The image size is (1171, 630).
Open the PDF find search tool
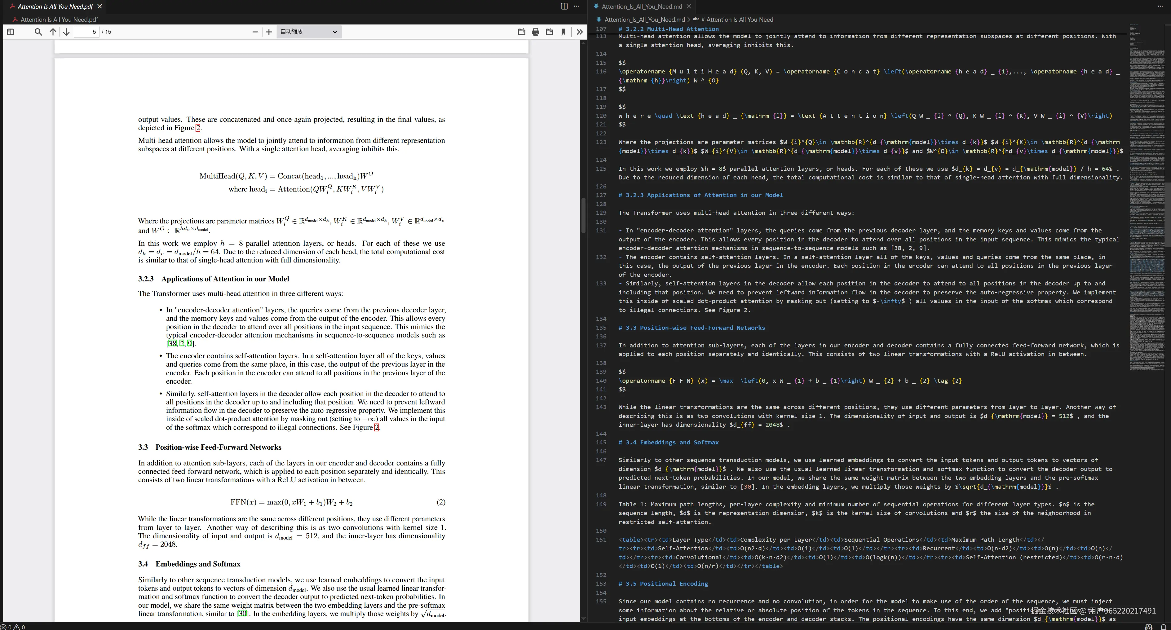(x=38, y=32)
